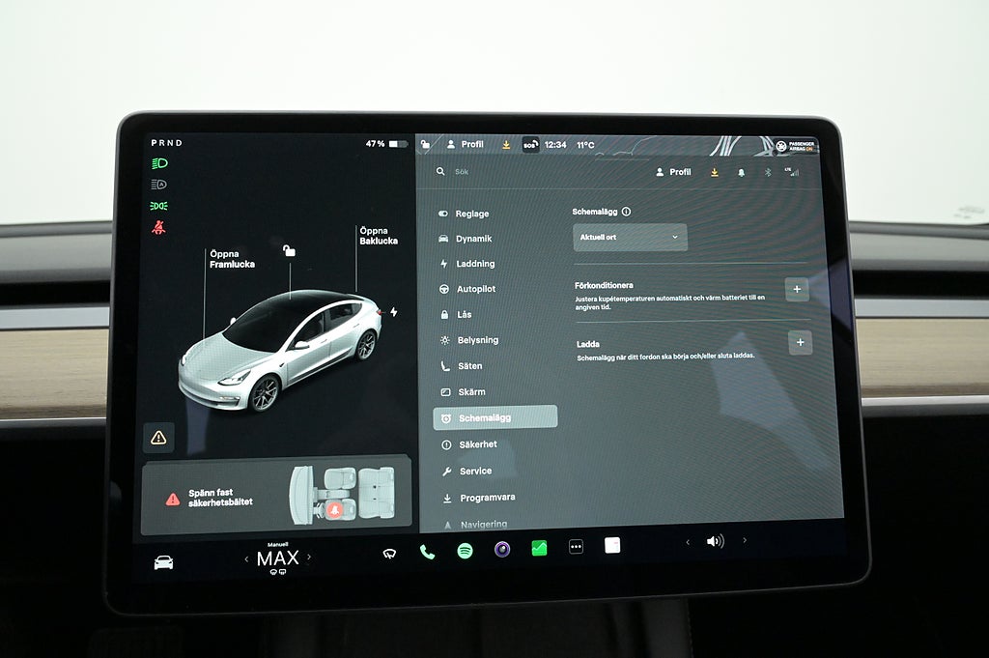Screen dimensions: 989x658
Task: Tap the car controls icon at bottom left
Action: pos(163,561)
